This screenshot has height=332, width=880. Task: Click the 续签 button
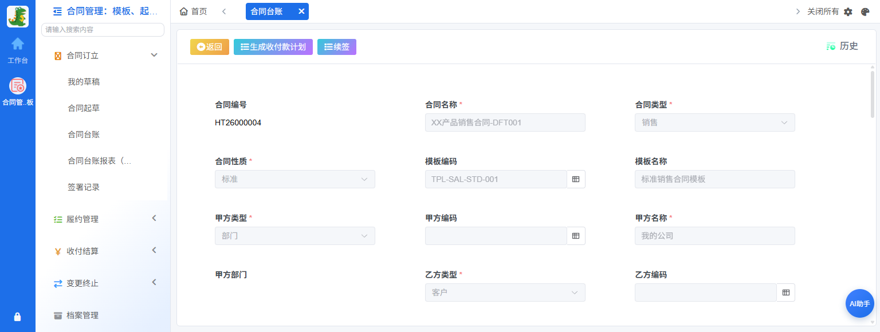(337, 47)
